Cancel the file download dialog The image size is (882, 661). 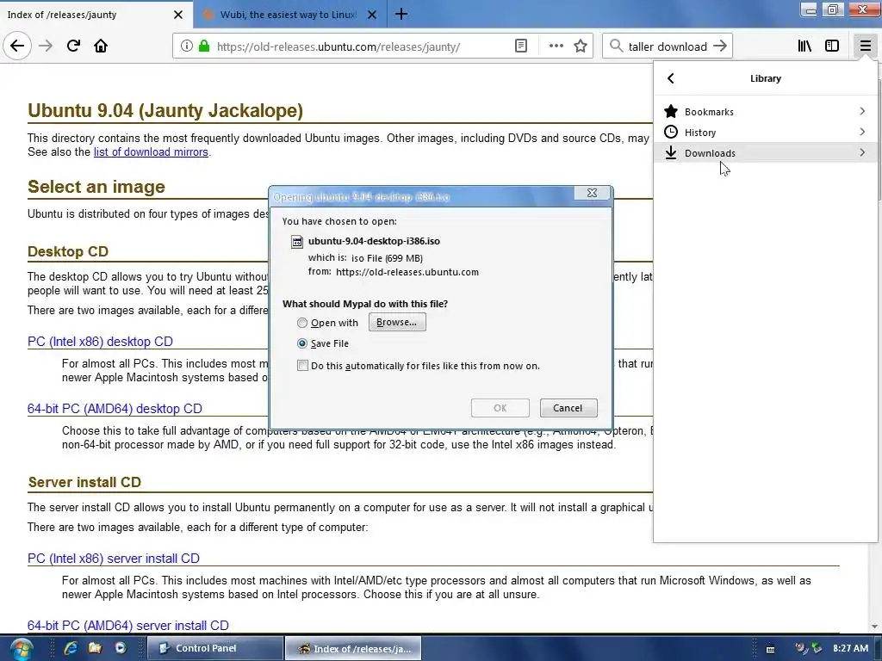point(568,408)
